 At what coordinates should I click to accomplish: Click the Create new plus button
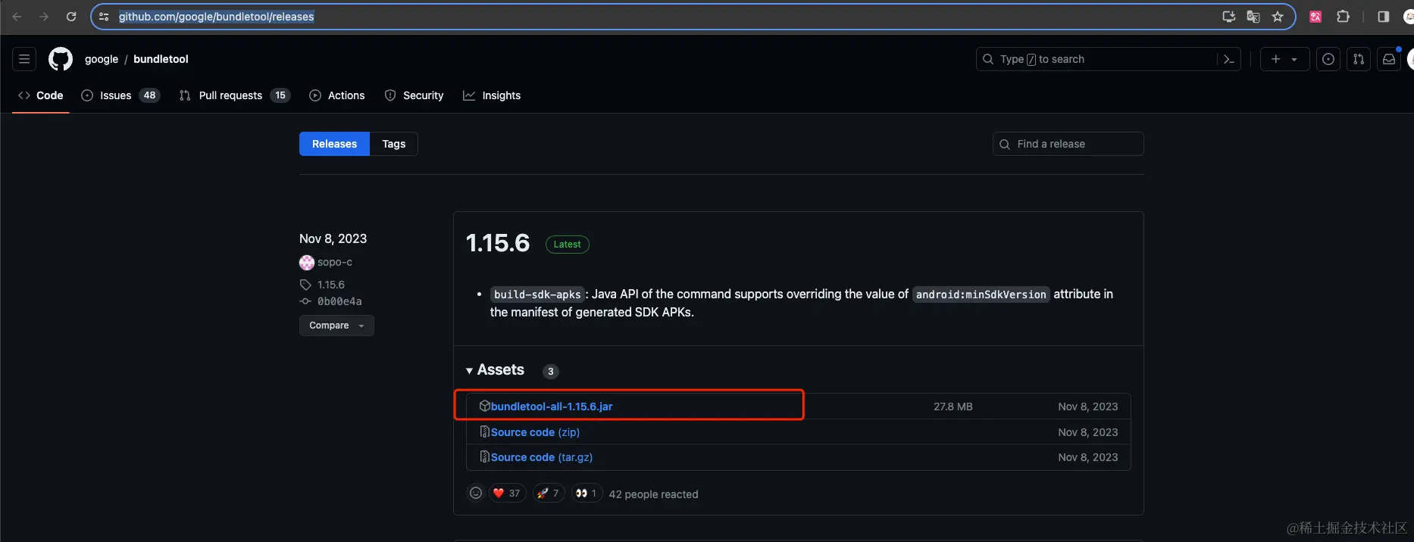coord(1276,59)
